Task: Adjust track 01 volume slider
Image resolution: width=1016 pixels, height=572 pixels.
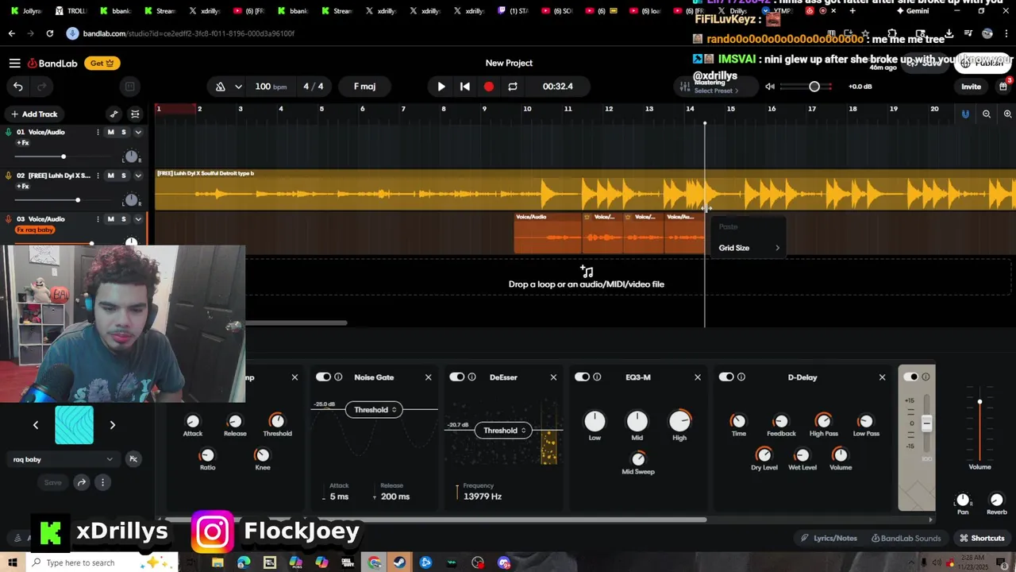Action: [63, 157]
